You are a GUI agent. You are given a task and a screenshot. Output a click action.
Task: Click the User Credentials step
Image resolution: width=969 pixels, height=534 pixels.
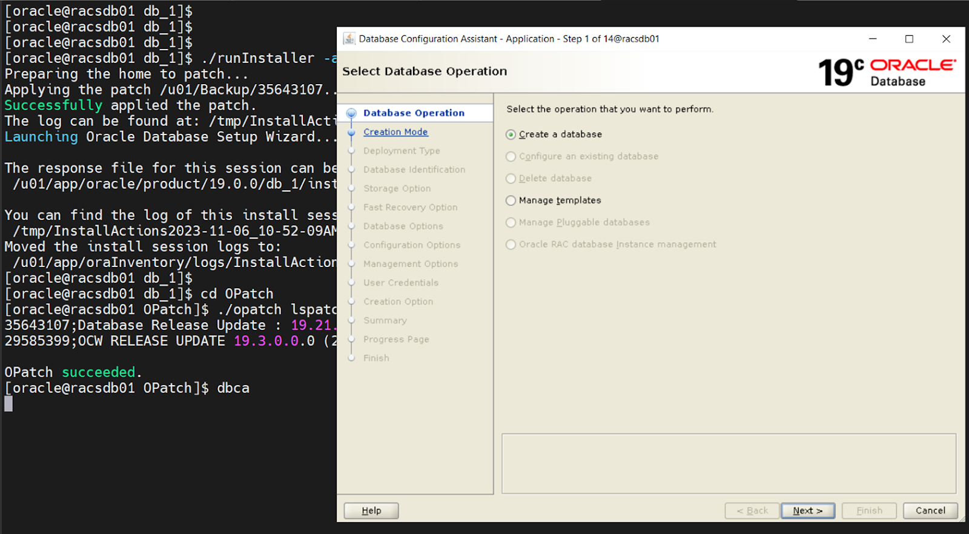401,283
